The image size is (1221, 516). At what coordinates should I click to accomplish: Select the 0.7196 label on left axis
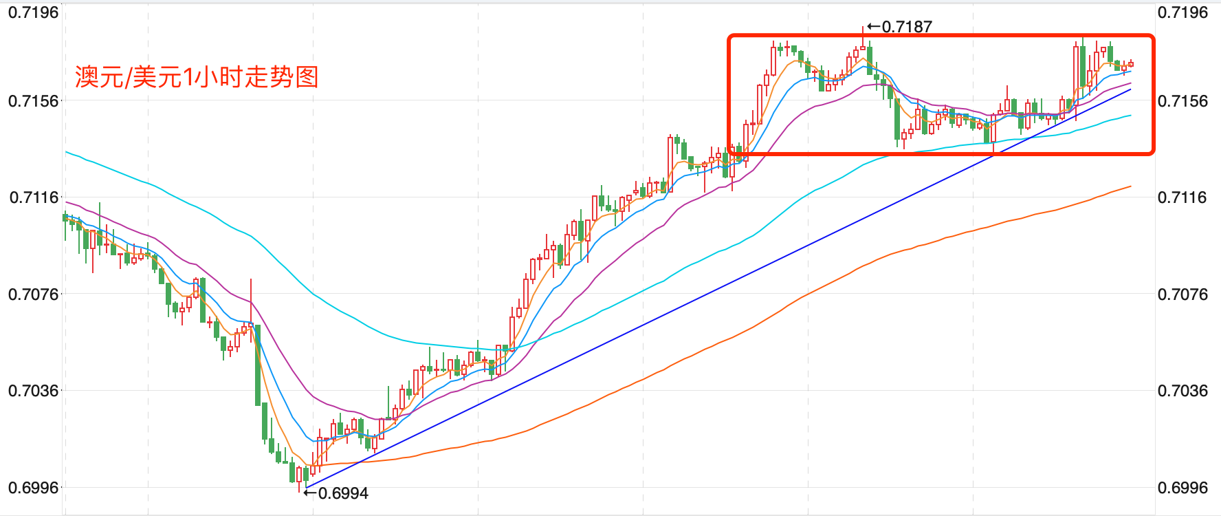pyautogui.click(x=33, y=12)
